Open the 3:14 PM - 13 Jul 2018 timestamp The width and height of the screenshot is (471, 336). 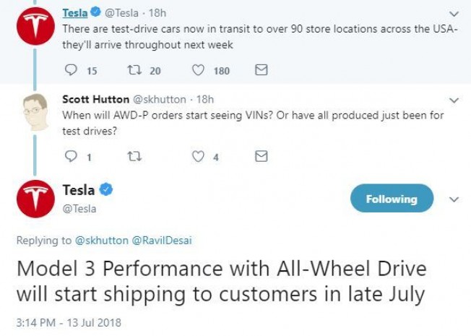point(69,323)
